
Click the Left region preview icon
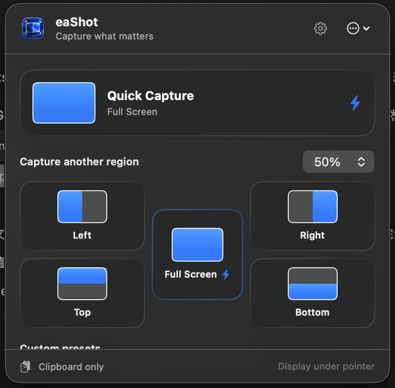pyautogui.click(x=82, y=207)
